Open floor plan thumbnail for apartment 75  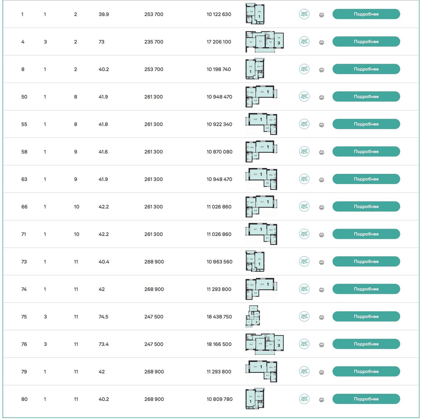[x=253, y=316]
